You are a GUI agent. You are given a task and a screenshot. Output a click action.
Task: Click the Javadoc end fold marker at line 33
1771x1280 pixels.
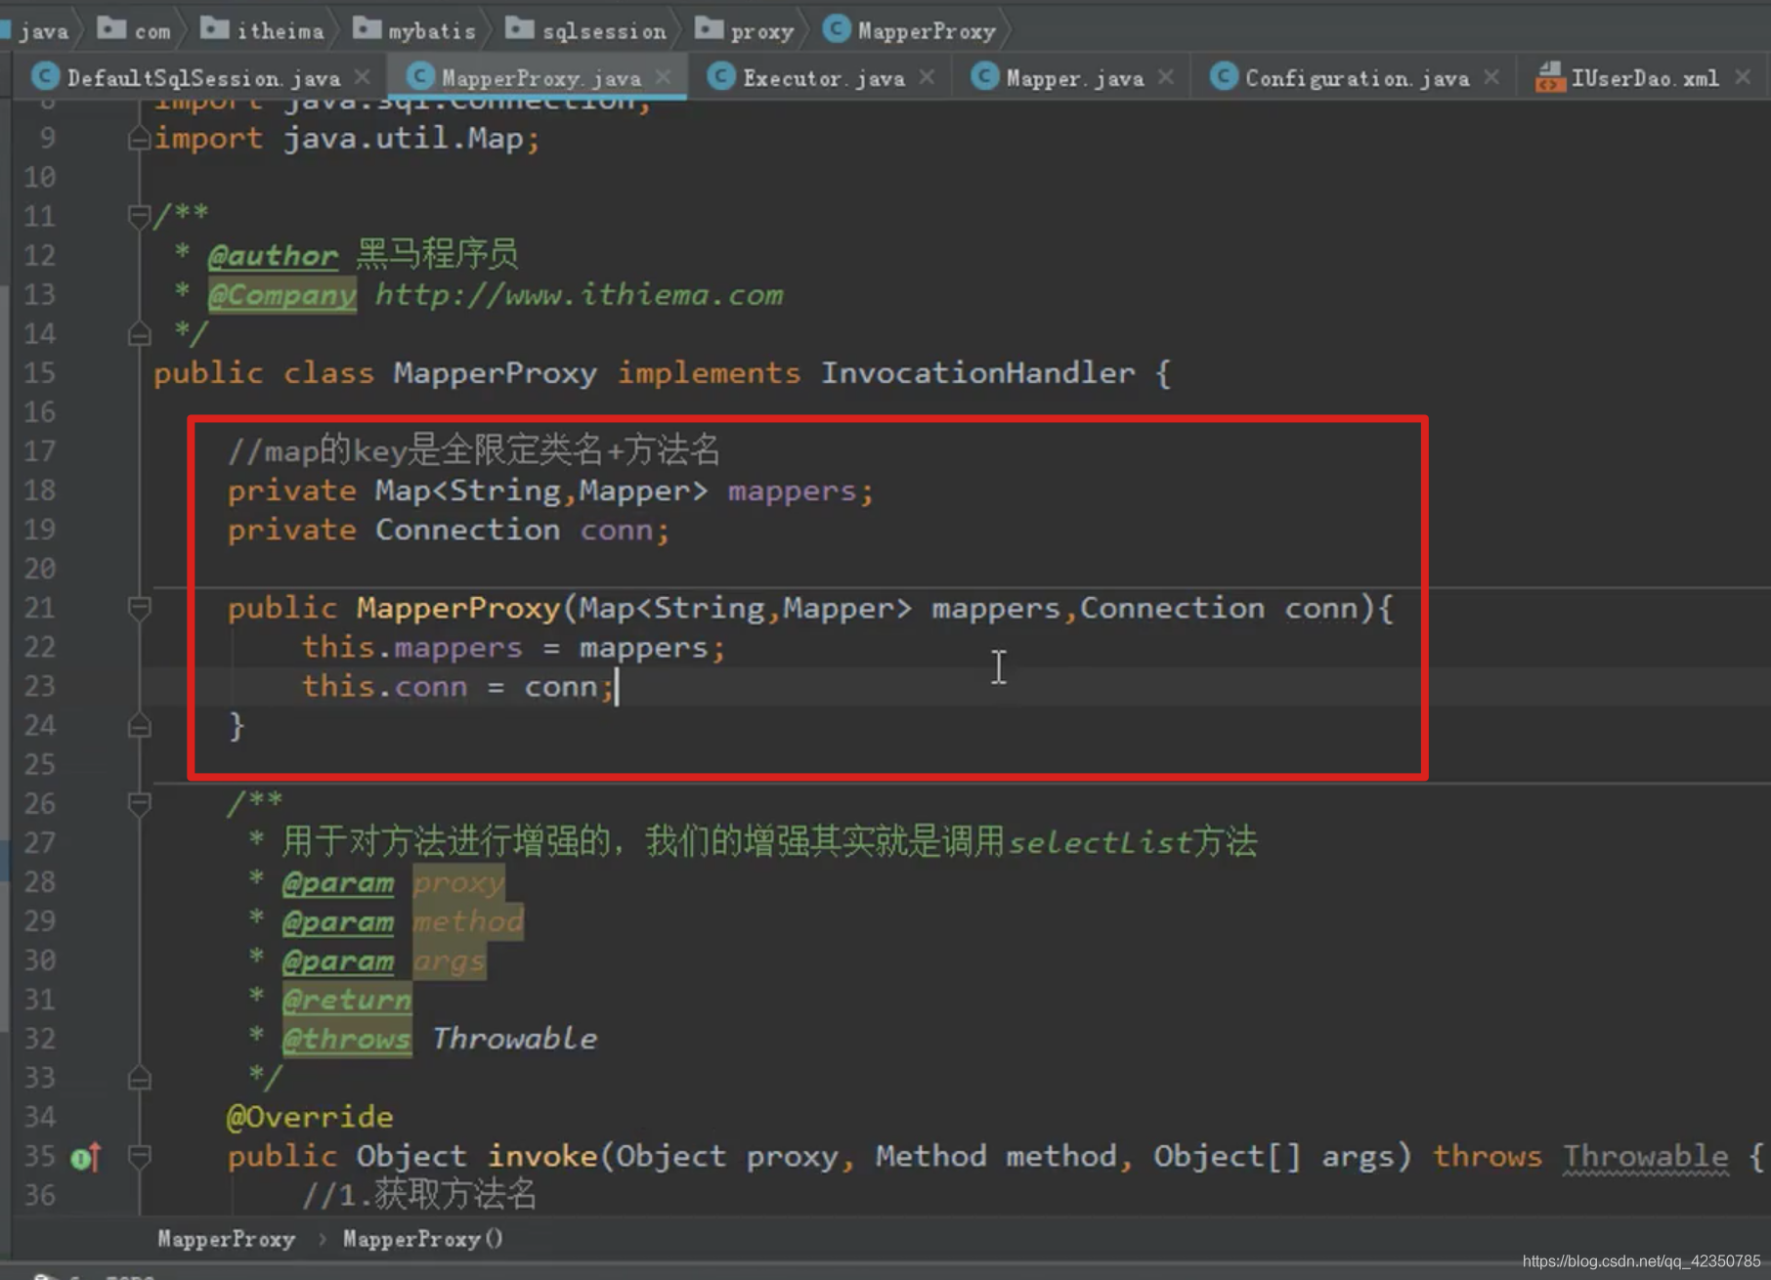pyautogui.click(x=139, y=1078)
